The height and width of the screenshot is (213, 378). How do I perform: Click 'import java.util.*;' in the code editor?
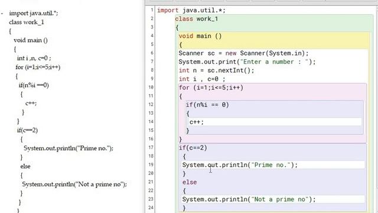tap(191, 11)
